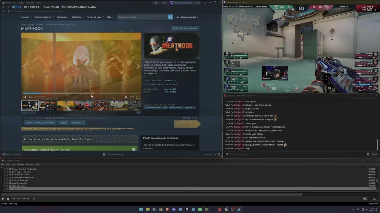This screenshot has width=380, height=213.
Task: Reload the Steam store page
Action: [x=4, y=11]
